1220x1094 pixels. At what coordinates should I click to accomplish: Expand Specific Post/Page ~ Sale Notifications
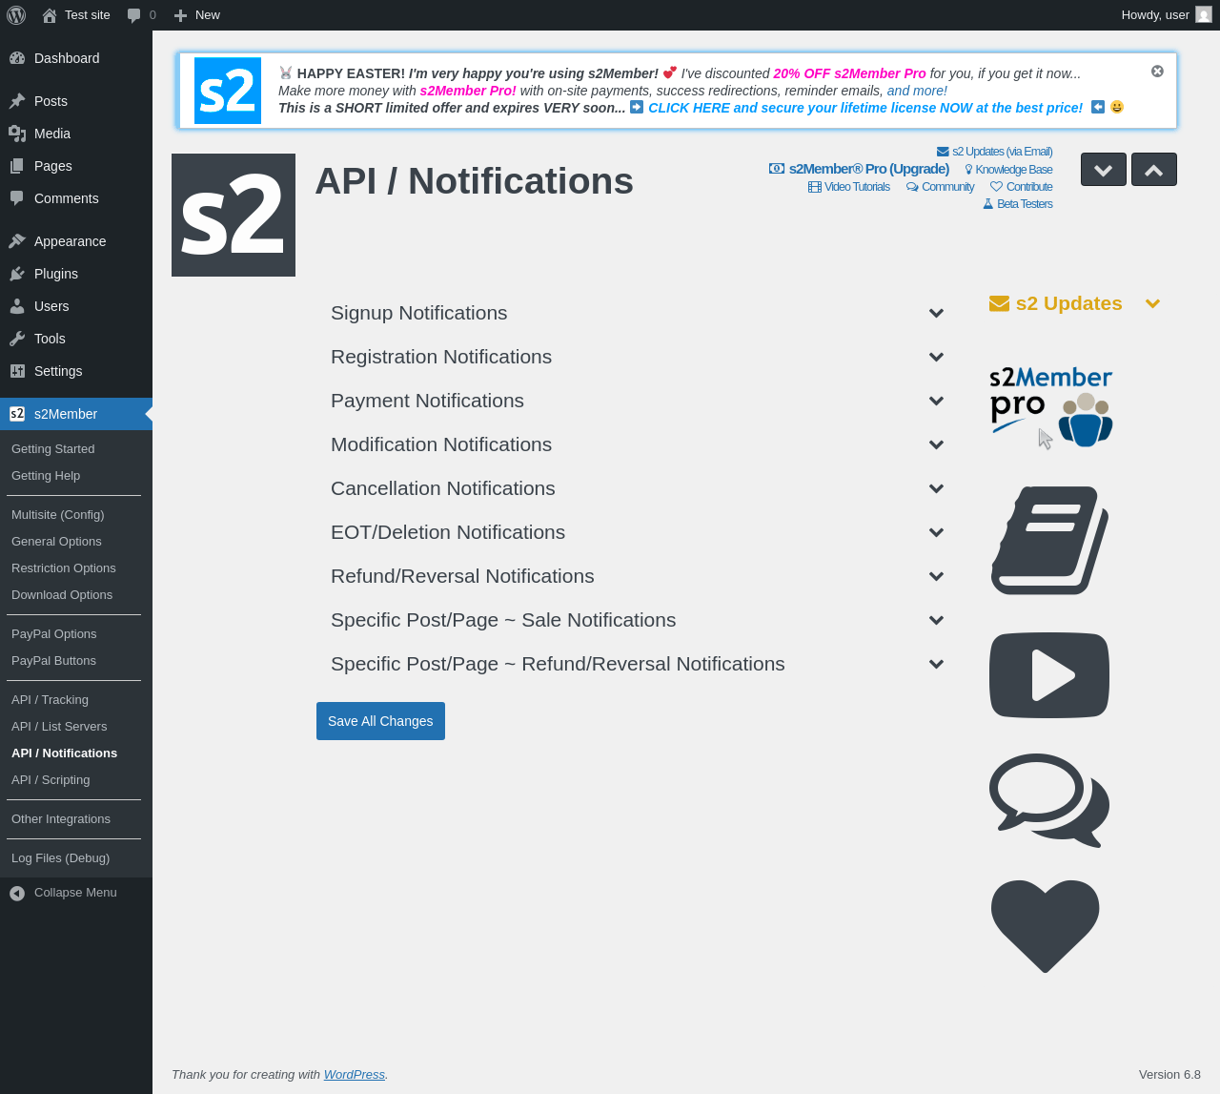click(637, 620)
